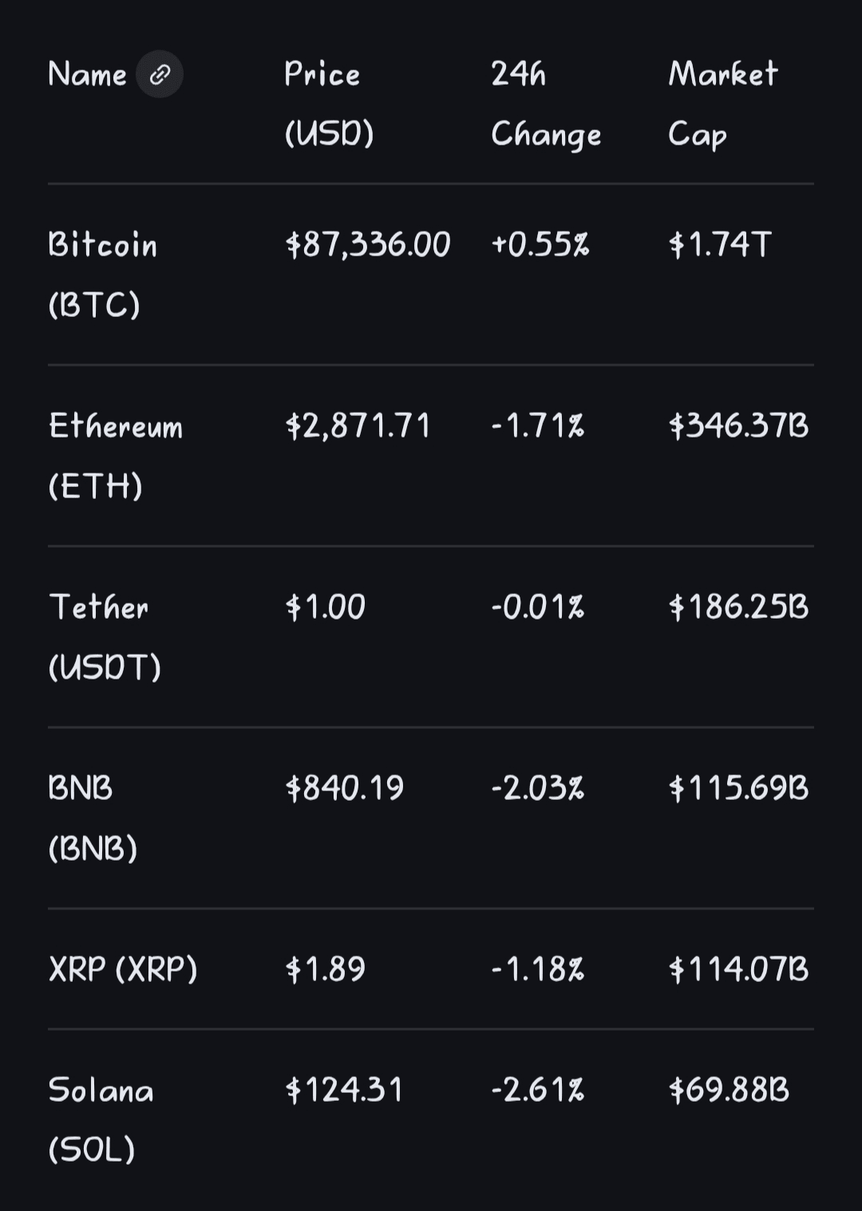Click the 24h Change column header
Screen dimensions: 862x1211
pyautogui.click(x=545, y=104)
